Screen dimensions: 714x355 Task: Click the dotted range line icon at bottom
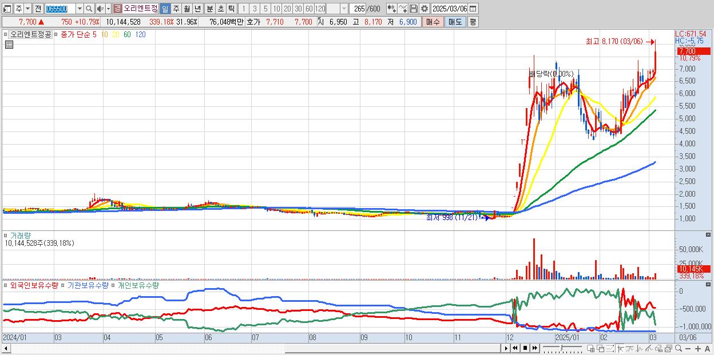[x=610, y=349]
